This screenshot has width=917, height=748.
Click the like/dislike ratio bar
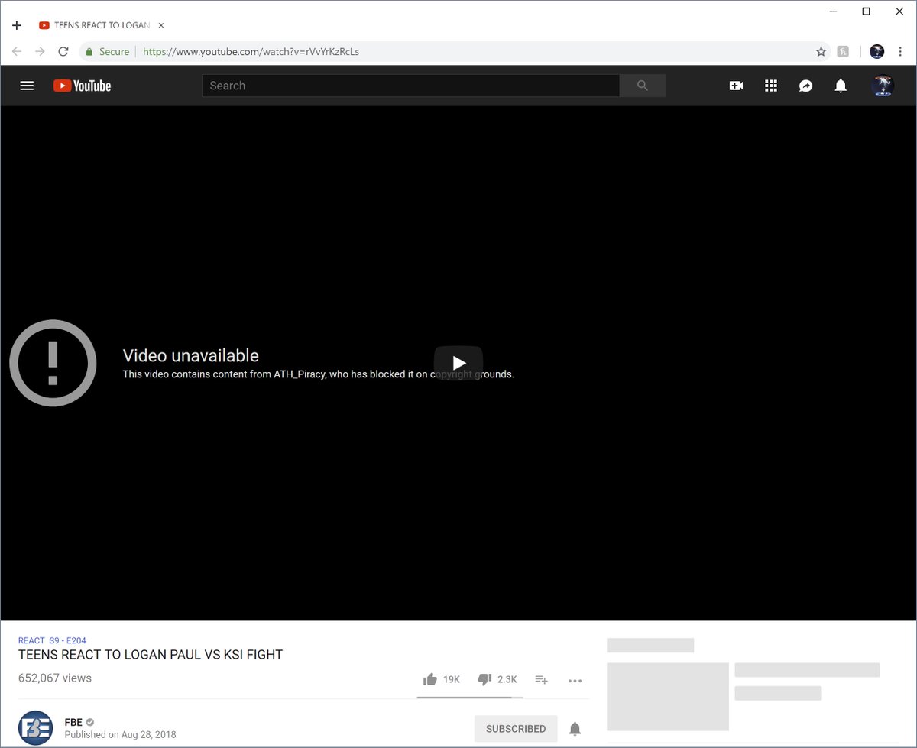click(x=470, y=697)
